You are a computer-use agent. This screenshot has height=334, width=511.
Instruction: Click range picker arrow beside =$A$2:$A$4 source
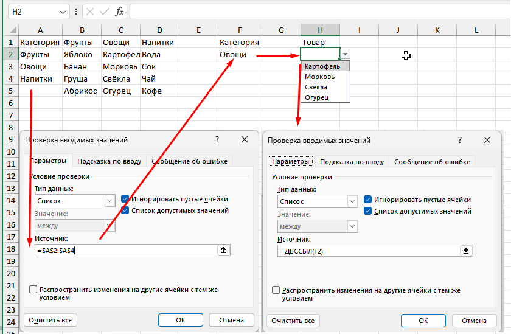coord(224,250)
